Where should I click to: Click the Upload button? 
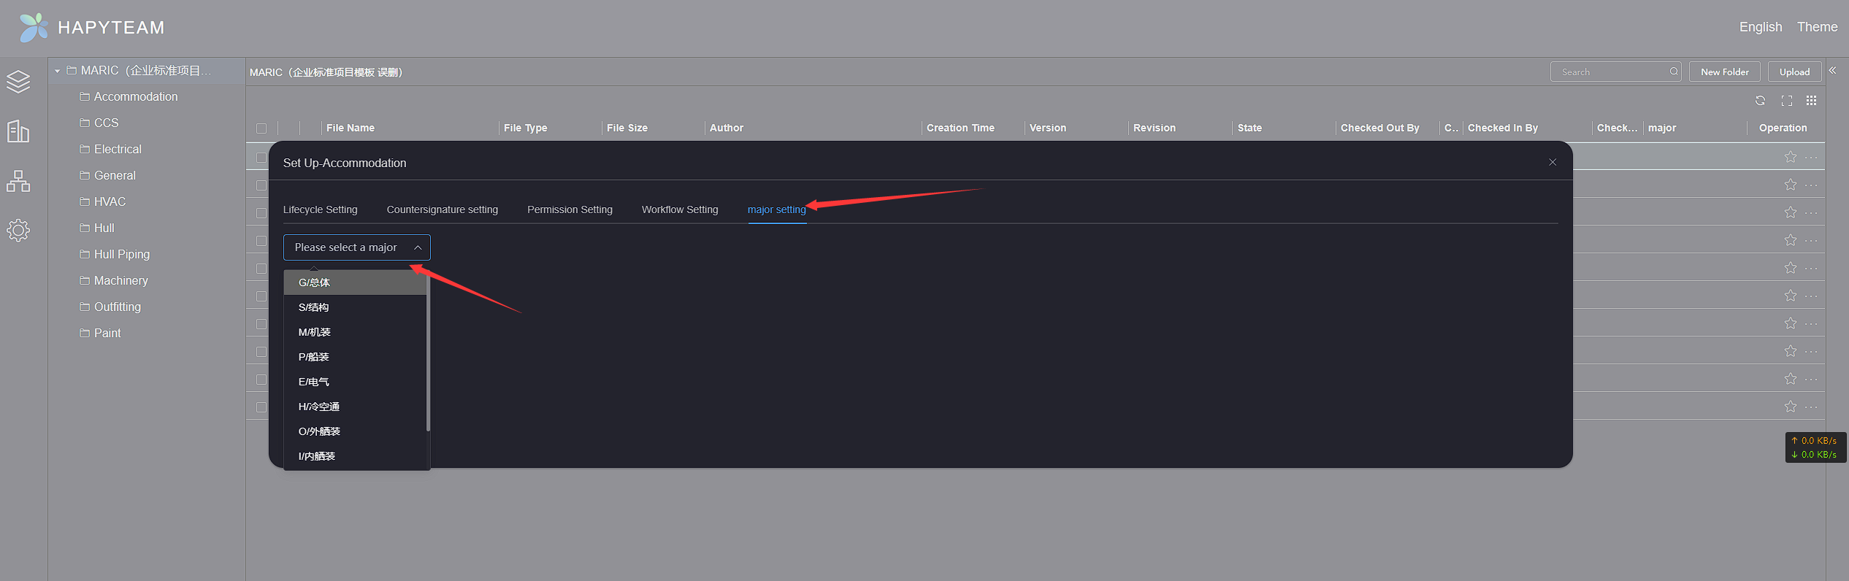pyautogui.click(x=1794, y=72)
